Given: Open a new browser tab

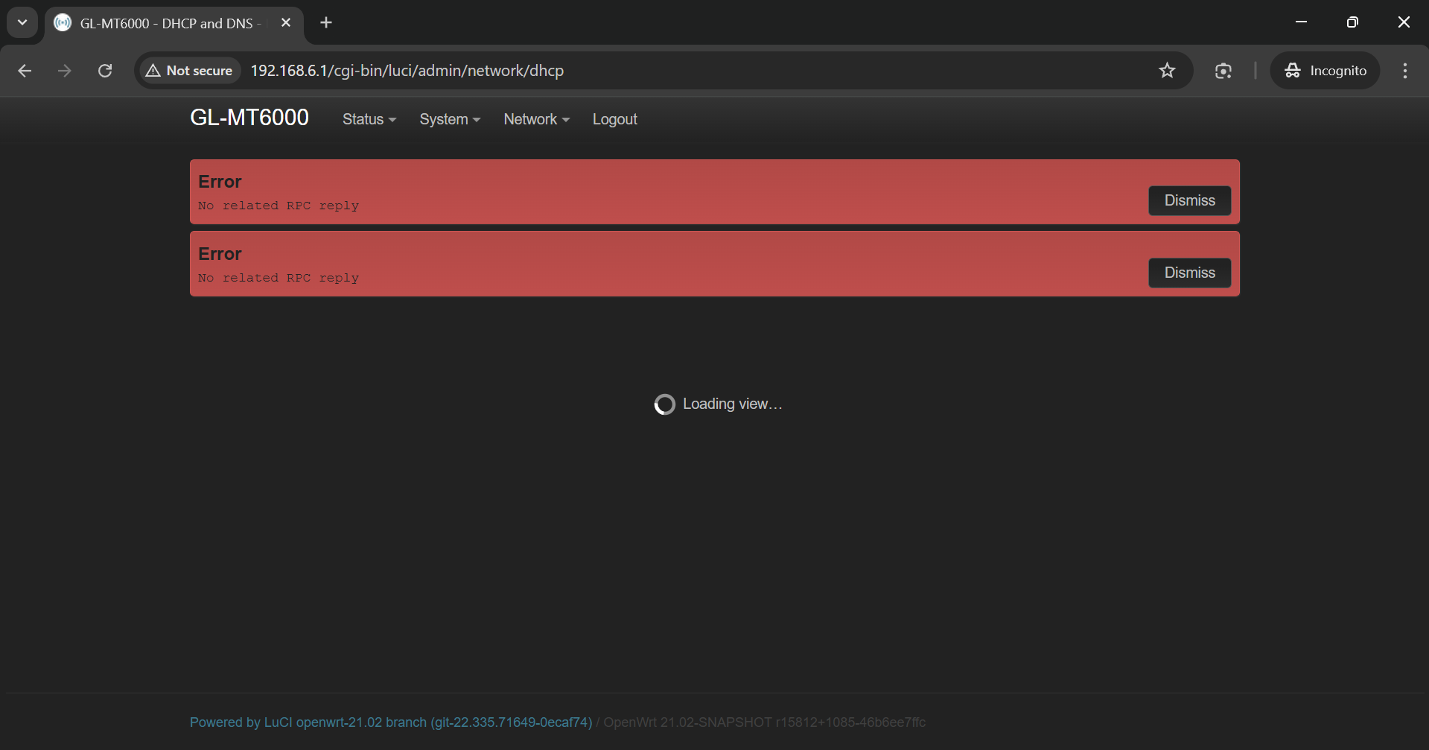Looking at the screenshot, I should pos(326,22).
